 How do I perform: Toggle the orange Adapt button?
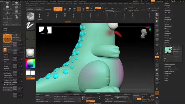(139, 99)
